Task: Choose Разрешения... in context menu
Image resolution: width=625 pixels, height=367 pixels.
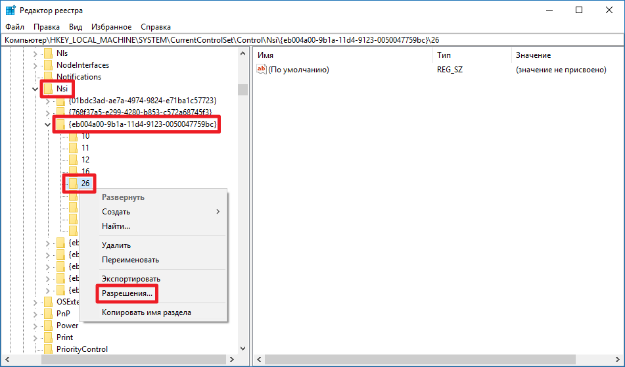Action: coord(127,293)
